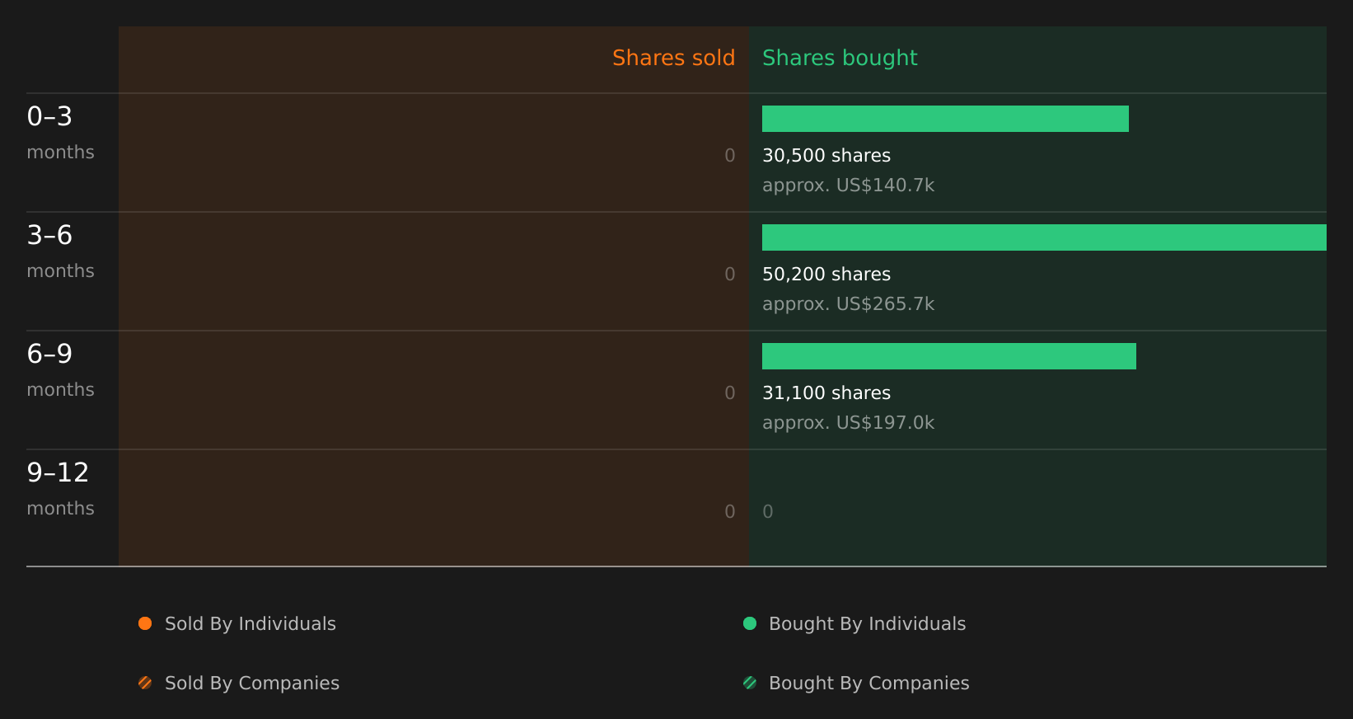Click the orange Sold By Individuals legend dot
The width and height of the screenshot is (1353, 719).
145,623
